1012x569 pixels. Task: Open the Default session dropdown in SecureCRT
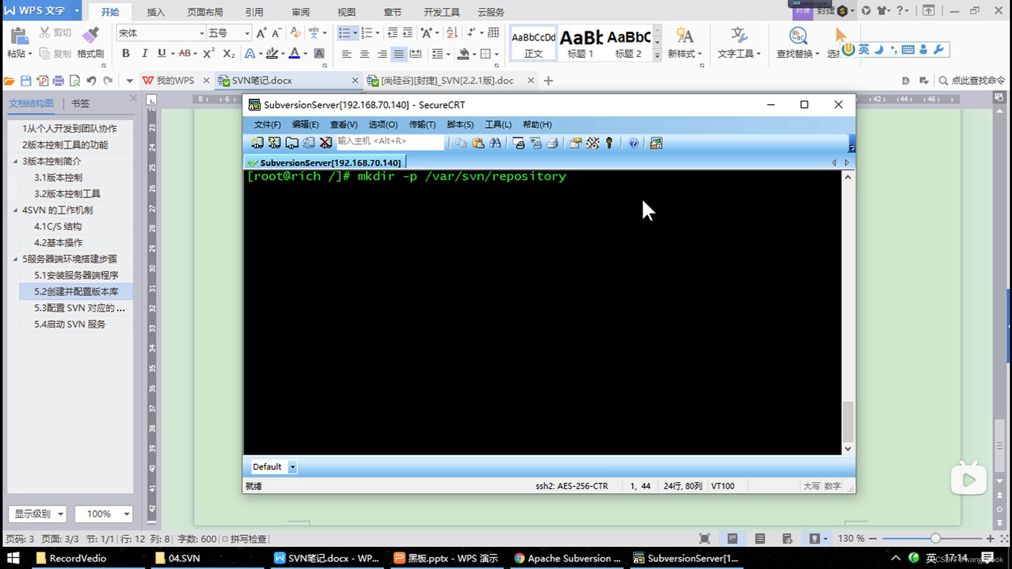click(293, 467)
